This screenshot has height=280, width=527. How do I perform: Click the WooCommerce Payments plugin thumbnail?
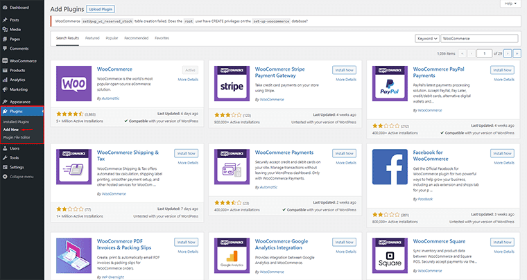click(232, 167)
